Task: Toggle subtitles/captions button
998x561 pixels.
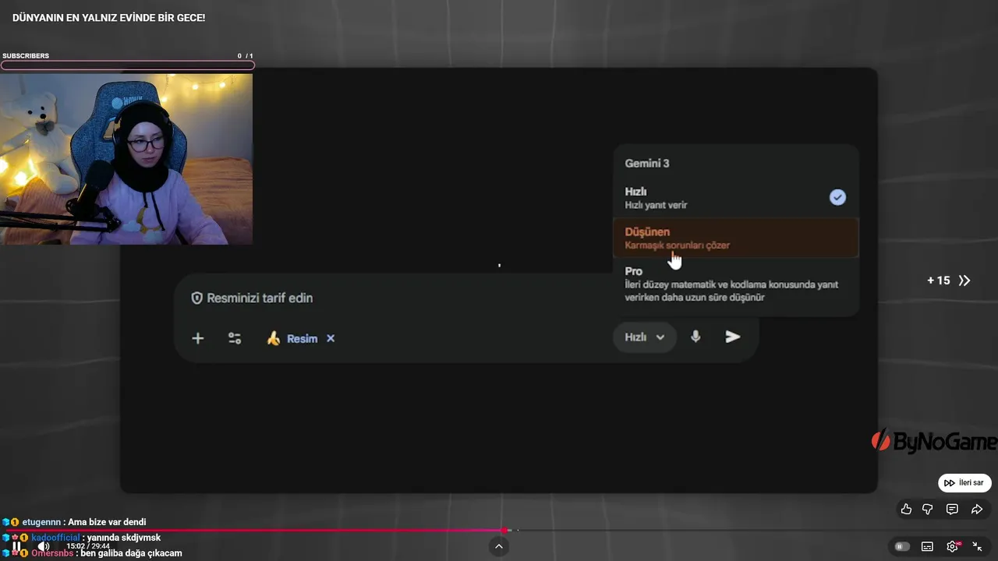Action: (x=927, y=546)
